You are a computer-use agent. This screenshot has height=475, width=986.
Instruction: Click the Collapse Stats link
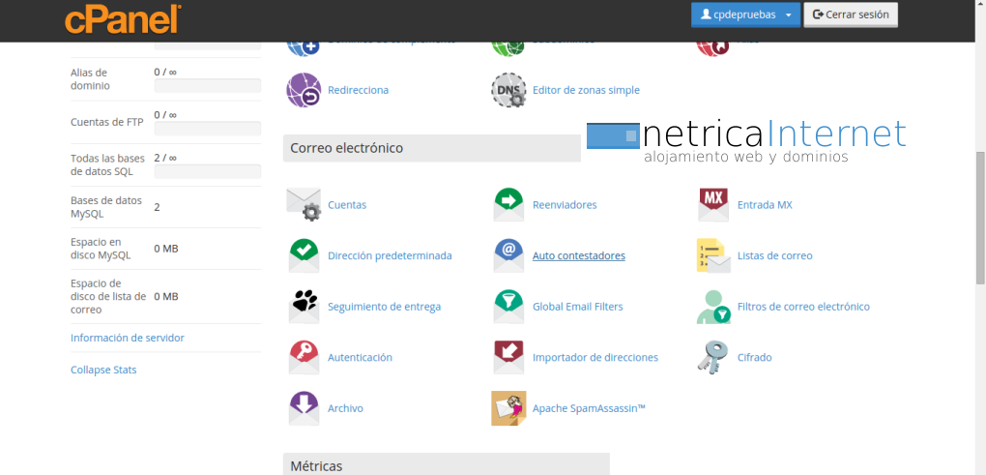tap(103, 370)
